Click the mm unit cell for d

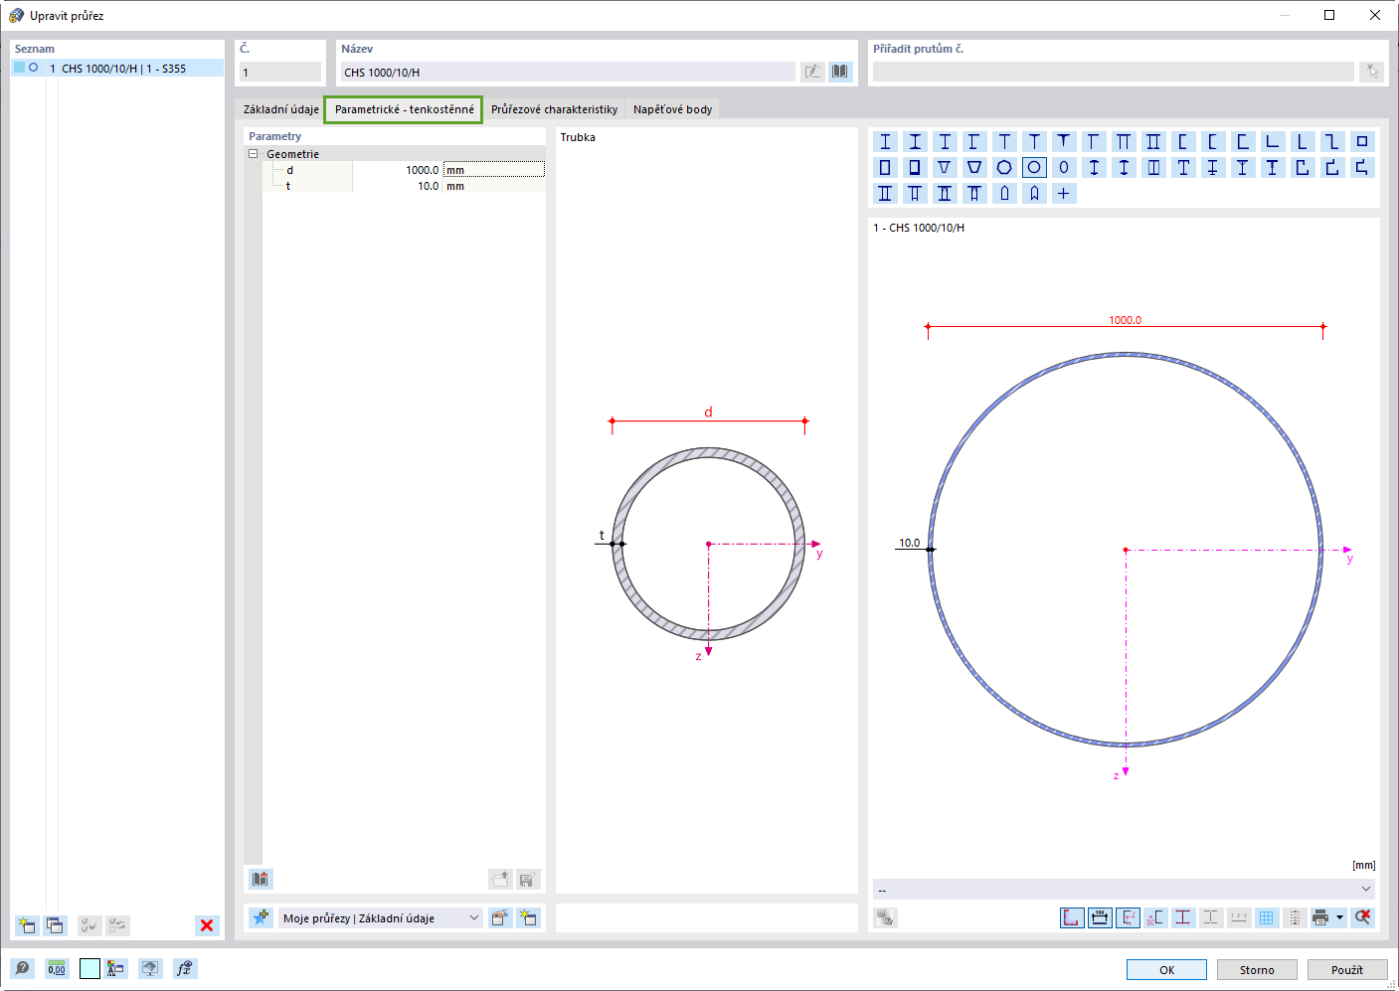493,170
